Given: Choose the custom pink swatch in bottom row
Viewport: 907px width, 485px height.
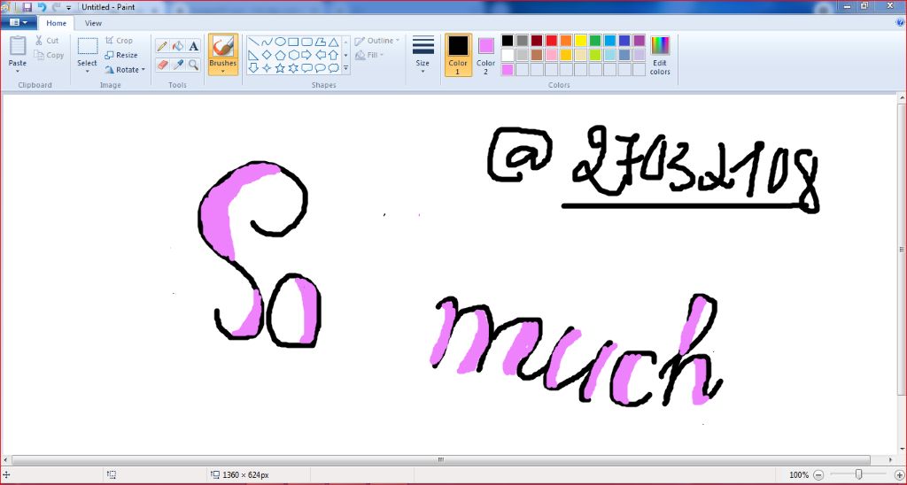Looking at the screenshot, I should pos(508,69).
